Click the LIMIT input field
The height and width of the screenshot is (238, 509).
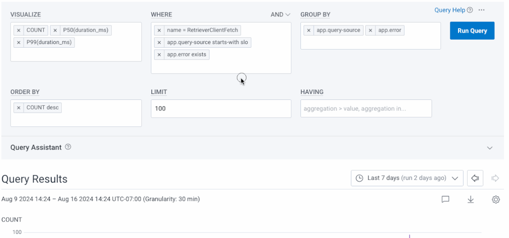221,109
